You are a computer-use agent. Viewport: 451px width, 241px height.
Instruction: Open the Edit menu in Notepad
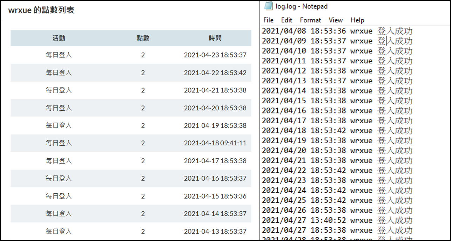click(x=287, y=20)
